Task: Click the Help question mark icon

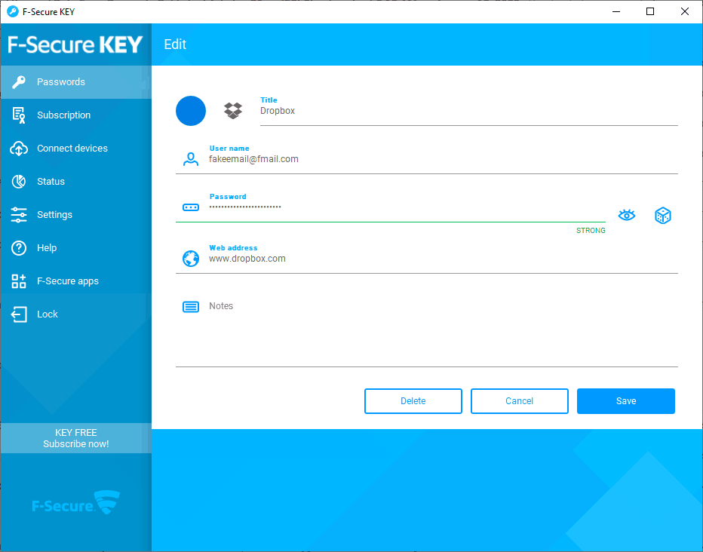Action: pyautogui.click(x=18, y=248)
